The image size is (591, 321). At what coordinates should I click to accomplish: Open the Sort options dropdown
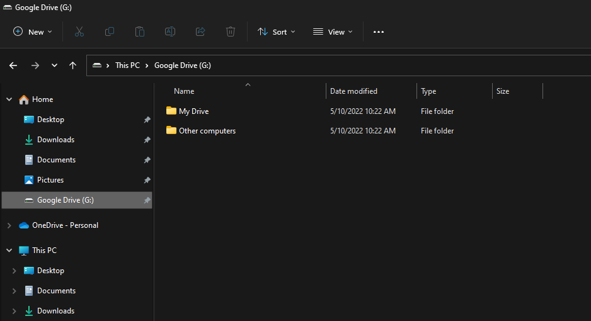(x=276, y=32)
